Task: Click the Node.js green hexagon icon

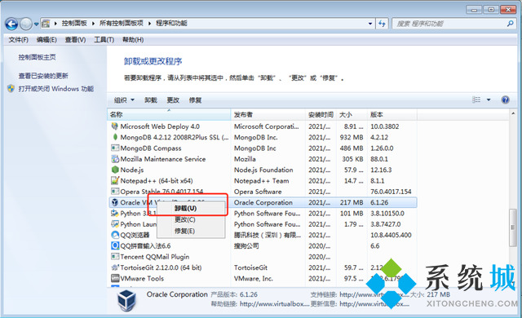Action: pyautogui.click(x=115, y=170)
